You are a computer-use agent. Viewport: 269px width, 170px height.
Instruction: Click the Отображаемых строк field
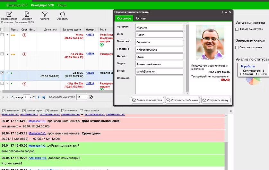click(x=82, y=97)
